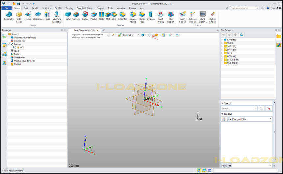Click the File Browser back arrow
283x174 pixels.
pos(223,35)
